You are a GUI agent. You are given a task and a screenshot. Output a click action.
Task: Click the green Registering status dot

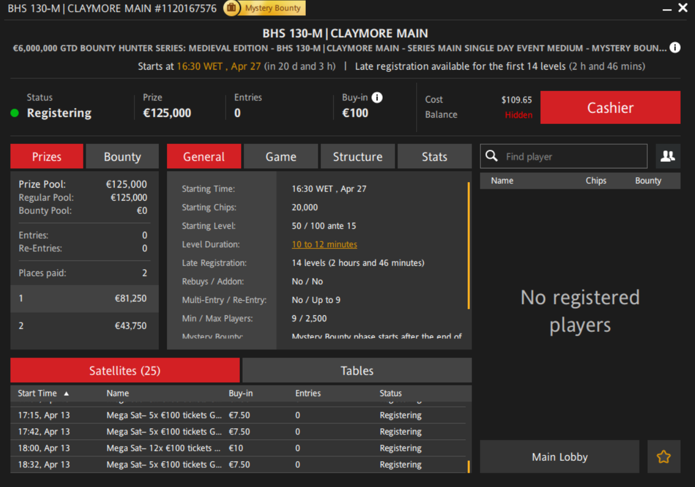click(x=15, y=114)
